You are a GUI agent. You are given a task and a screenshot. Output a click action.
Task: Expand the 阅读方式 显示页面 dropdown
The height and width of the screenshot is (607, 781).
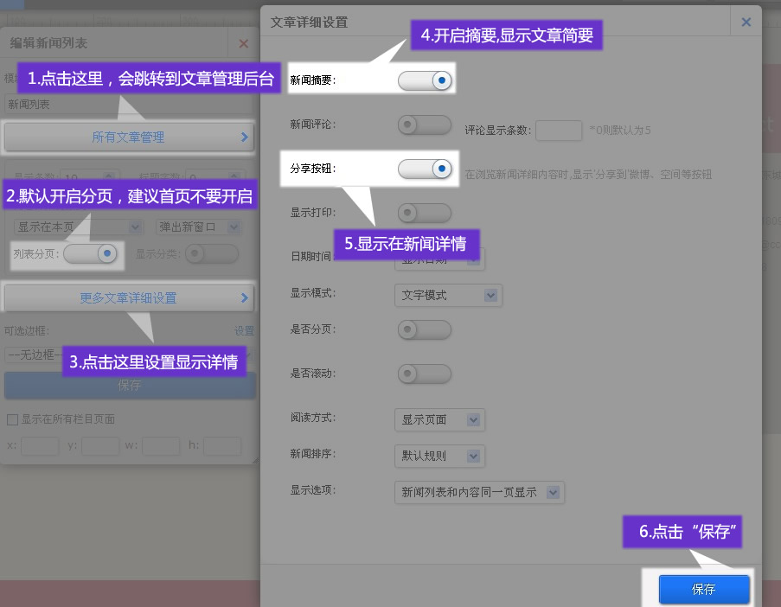pos(439,419)
